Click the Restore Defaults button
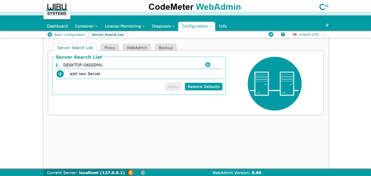The height and width of the screenshot is (176, 371). pos(203,87)
